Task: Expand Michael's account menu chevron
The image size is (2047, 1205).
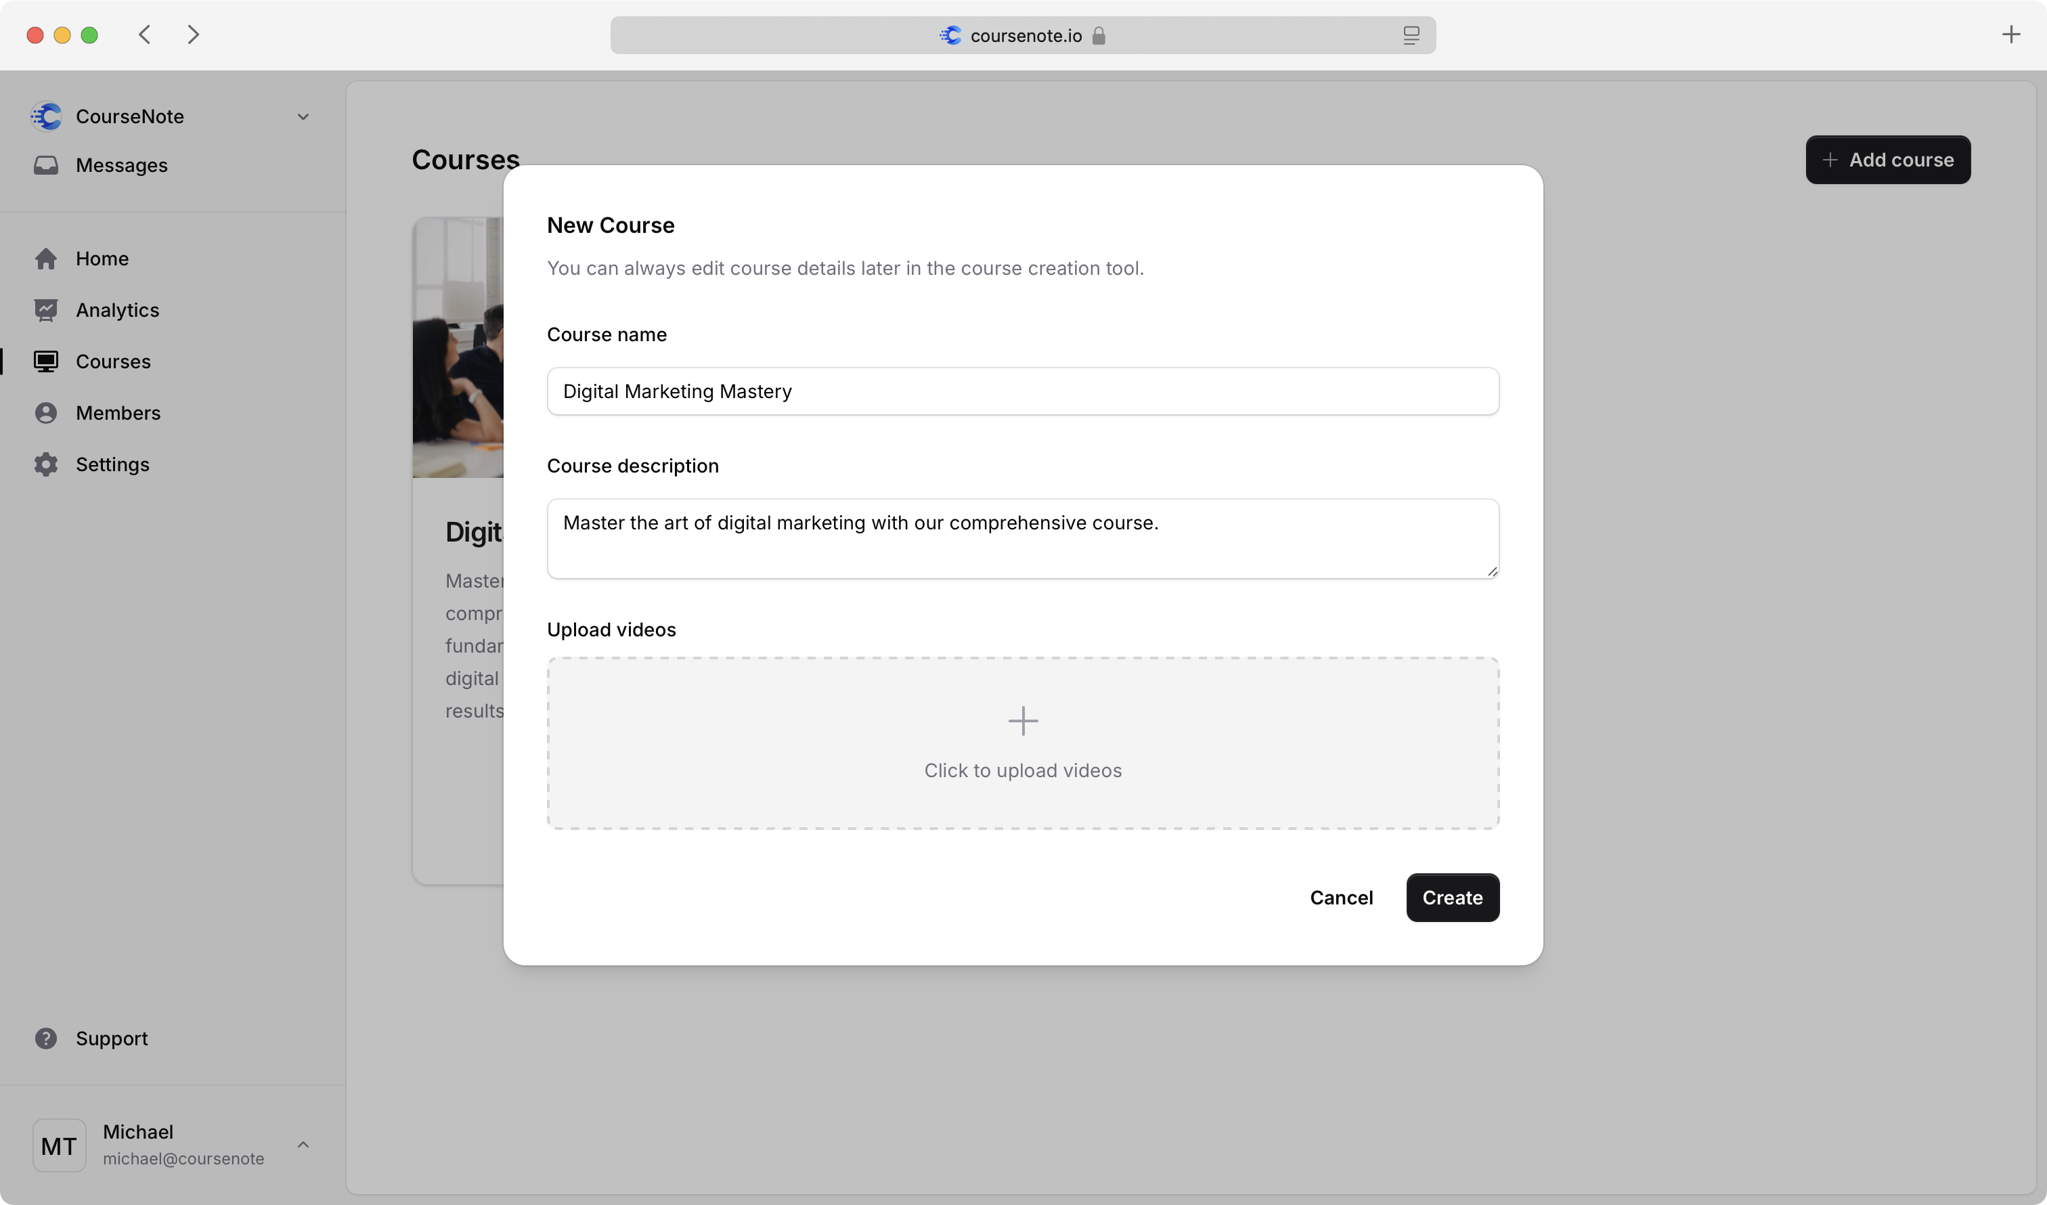Action: click(x=303, y=1144)
